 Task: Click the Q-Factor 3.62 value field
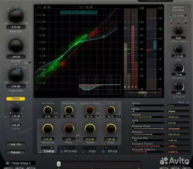point(179,93)
